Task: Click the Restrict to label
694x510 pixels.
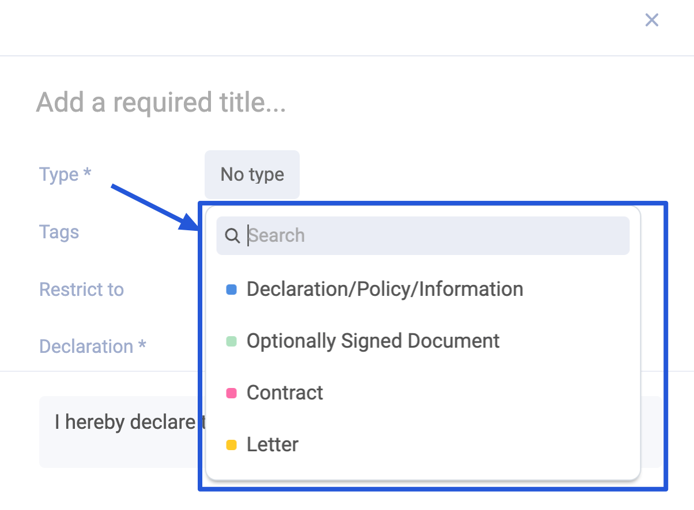Action: tap(81, 289)
